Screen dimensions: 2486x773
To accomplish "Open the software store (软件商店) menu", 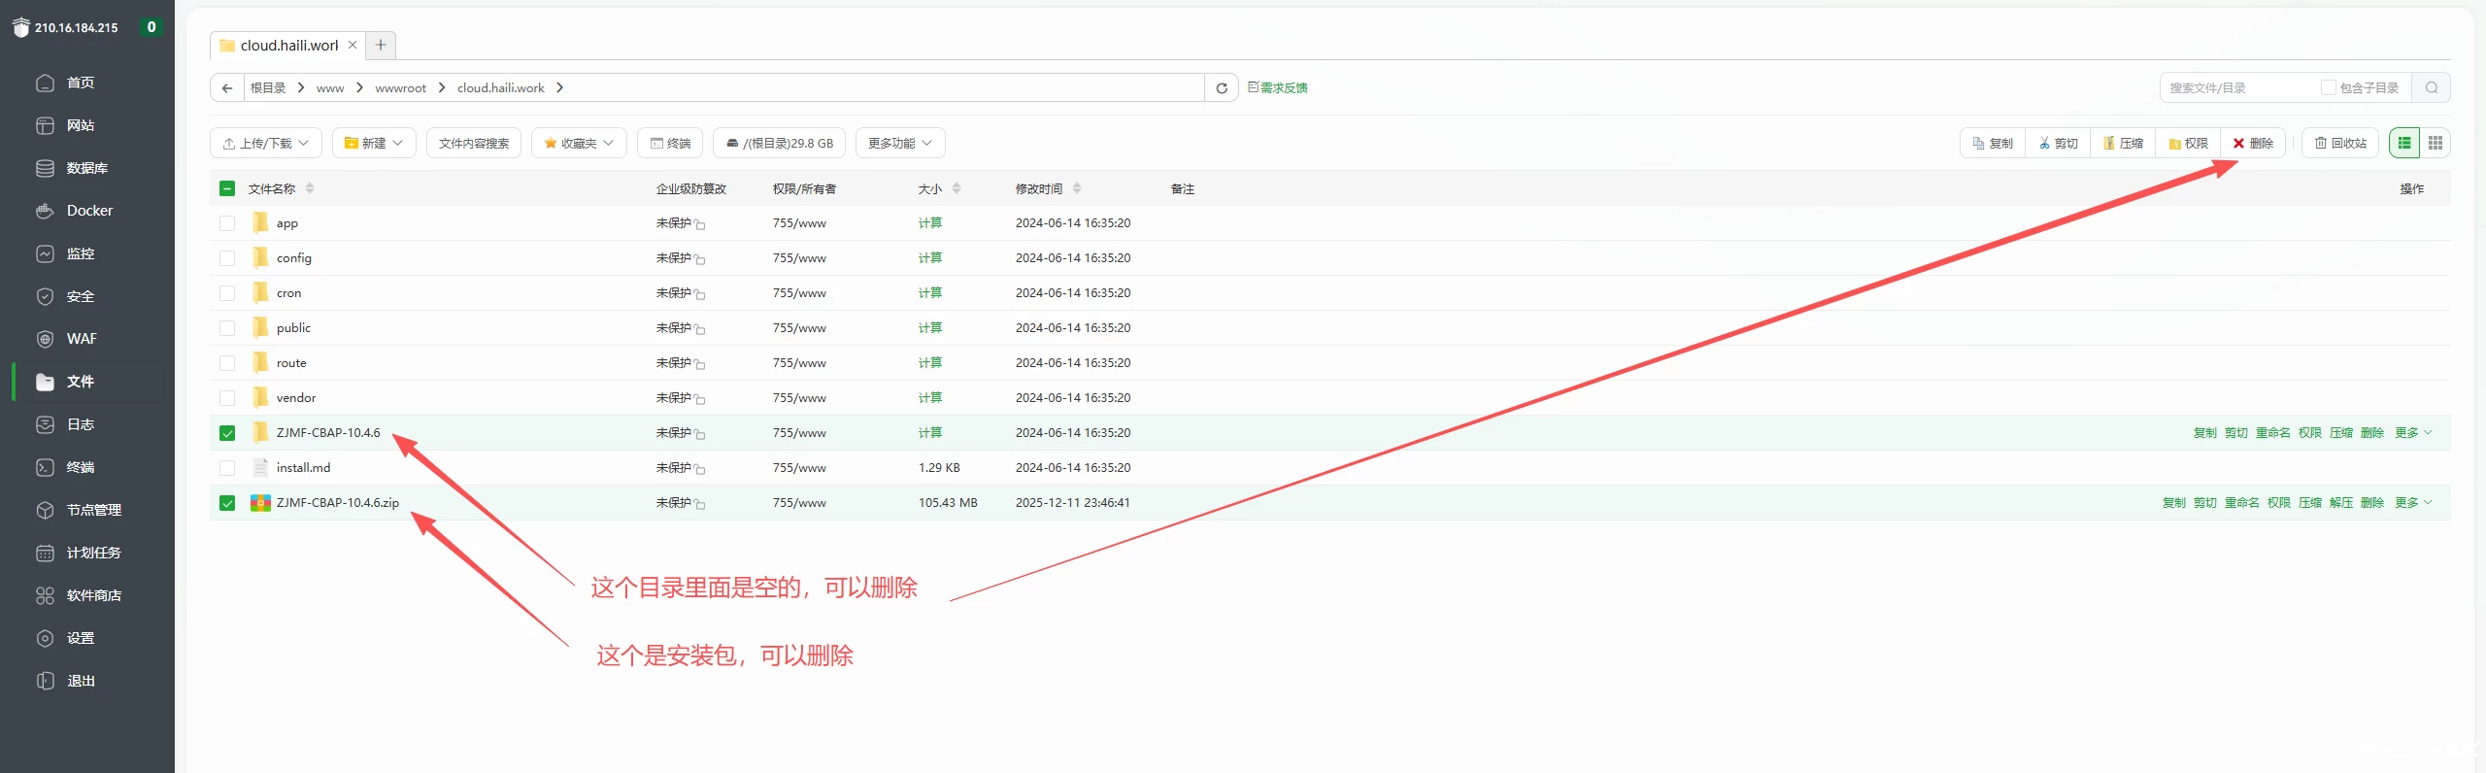I will (x=93, y=595).
